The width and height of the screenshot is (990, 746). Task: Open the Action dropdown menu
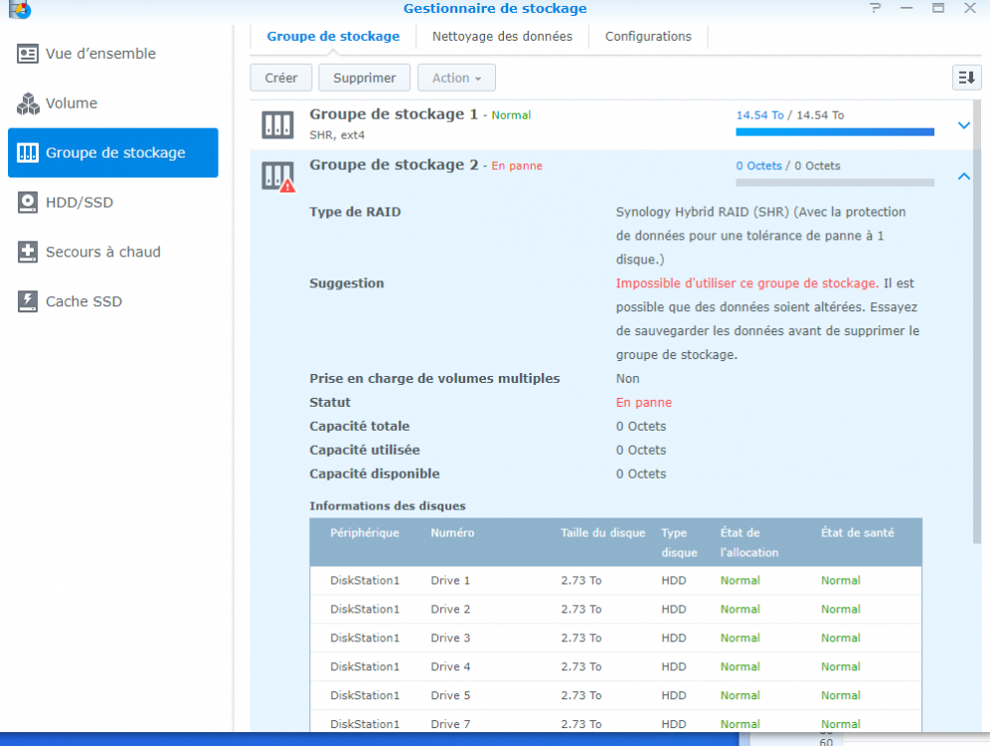coord(456,78)
